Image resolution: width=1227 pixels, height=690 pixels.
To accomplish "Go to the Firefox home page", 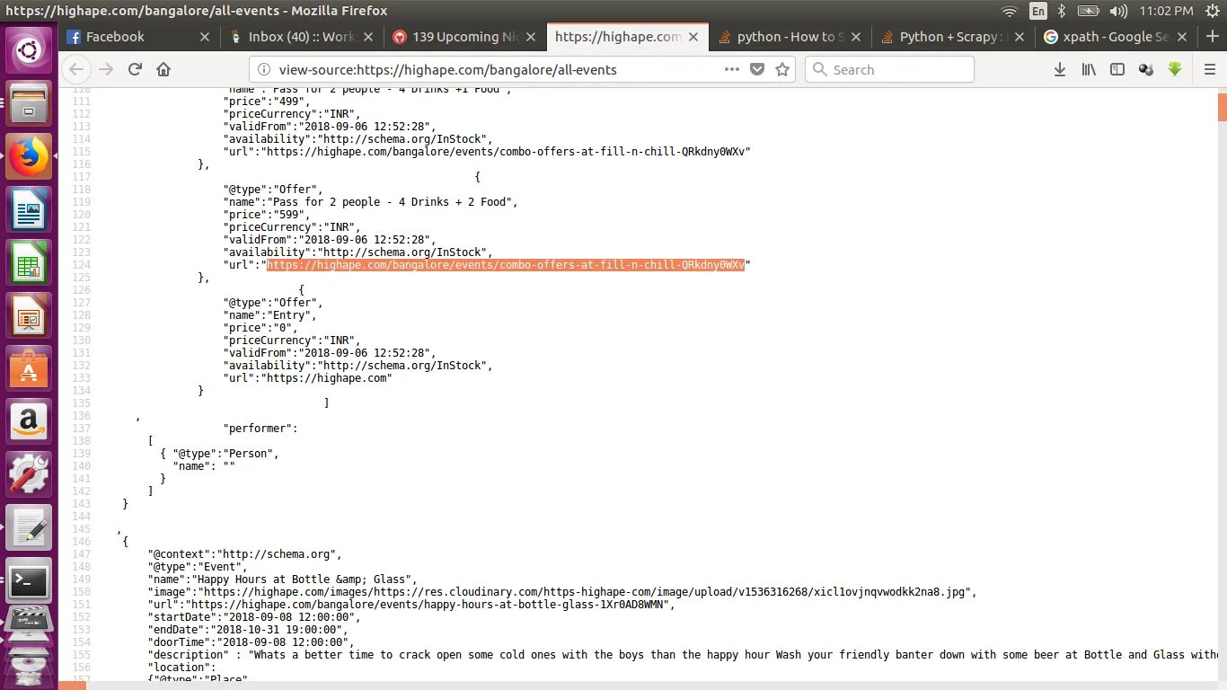I will (x=163, y=69).
